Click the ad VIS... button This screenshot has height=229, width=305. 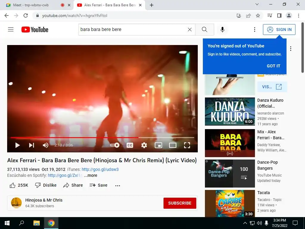click(x=272, y=87)
